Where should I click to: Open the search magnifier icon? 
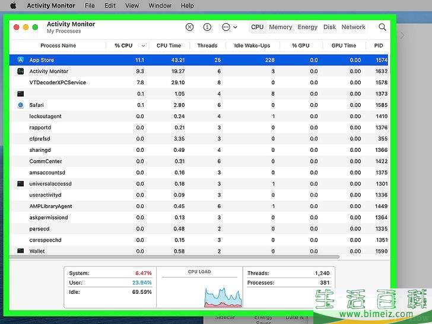(382, 27)
